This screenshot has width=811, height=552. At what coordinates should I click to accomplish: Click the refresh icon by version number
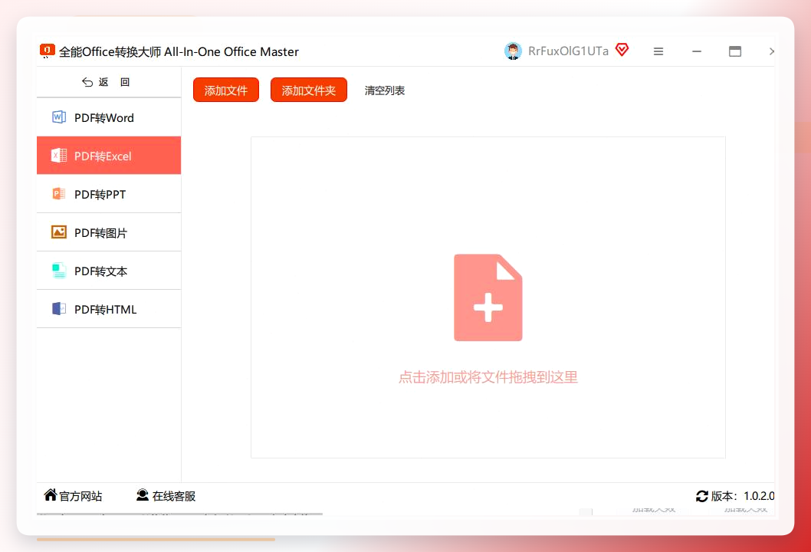[702, 496]
